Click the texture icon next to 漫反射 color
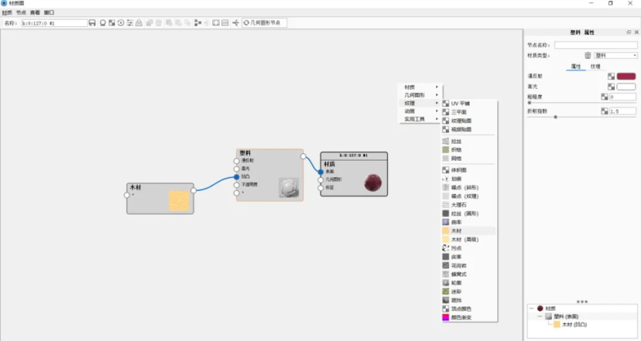 coord(611,76)
